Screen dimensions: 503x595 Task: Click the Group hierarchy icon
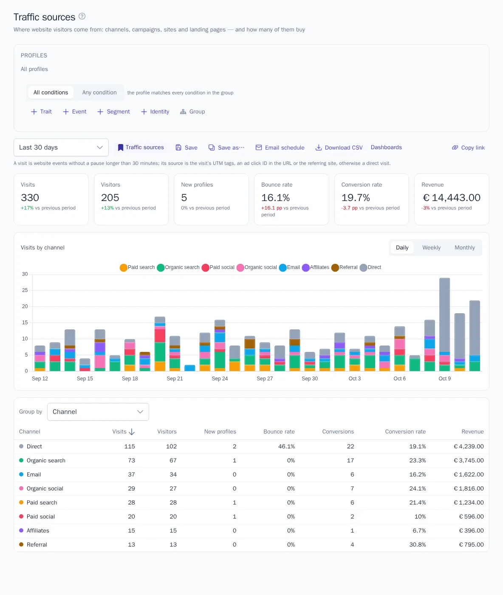click(x=183, y=112)
